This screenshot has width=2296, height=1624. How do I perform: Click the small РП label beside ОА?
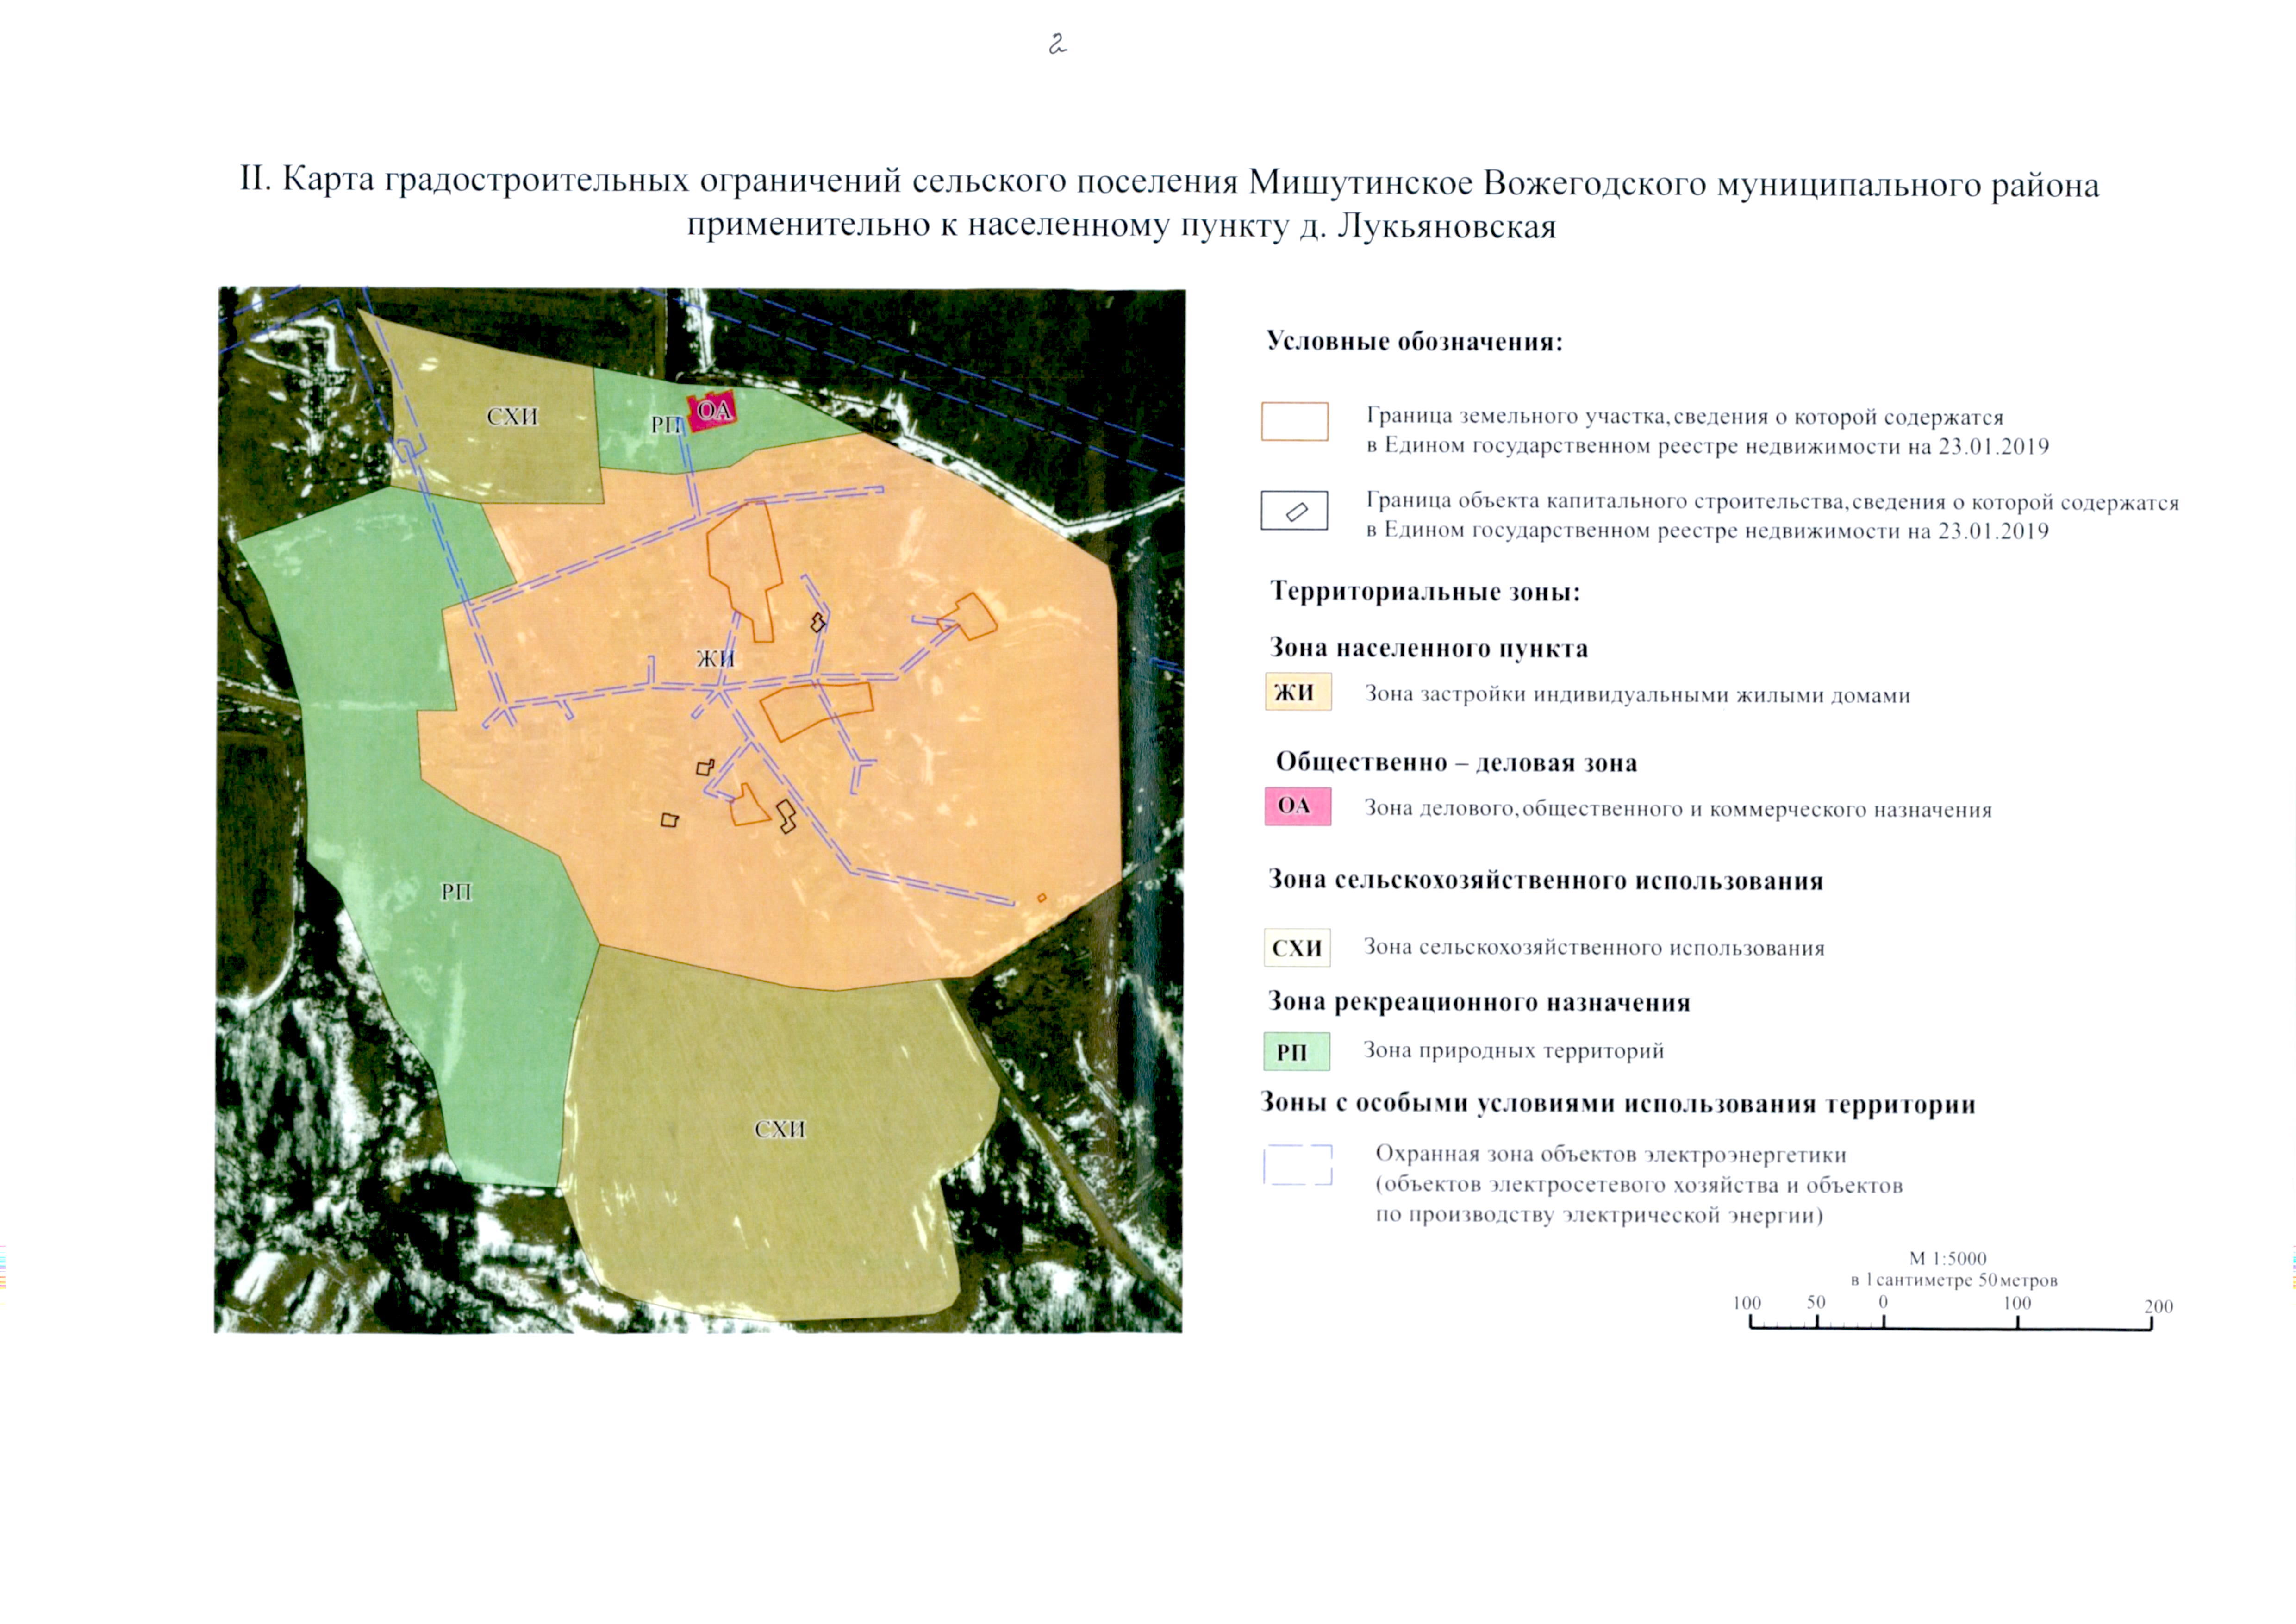[x=666, y=425]
